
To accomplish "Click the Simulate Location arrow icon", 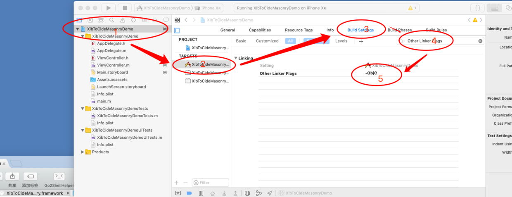I will pos(270,193).
